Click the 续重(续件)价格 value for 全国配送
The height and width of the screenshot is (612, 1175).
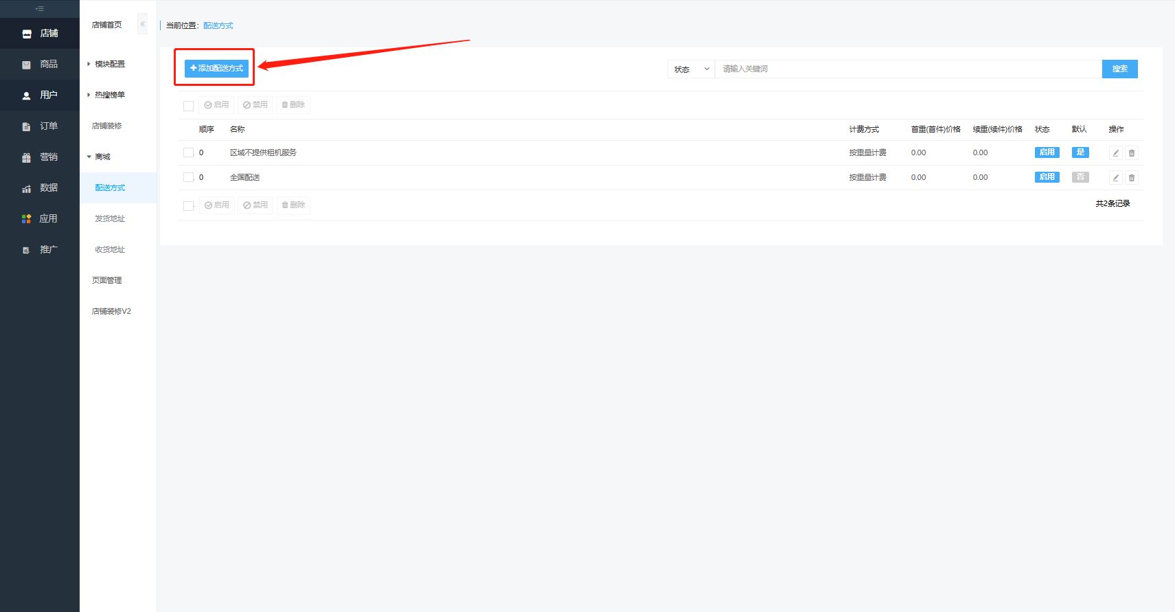pyautogui.click(x=980, y=177)
